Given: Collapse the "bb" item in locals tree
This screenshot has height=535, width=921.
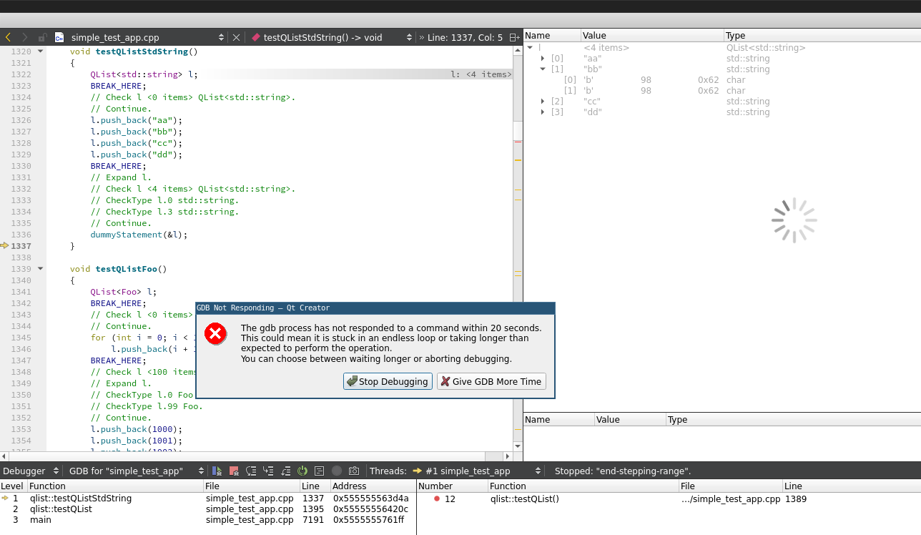Looking at the screenshot, I should tap(543, 69).
